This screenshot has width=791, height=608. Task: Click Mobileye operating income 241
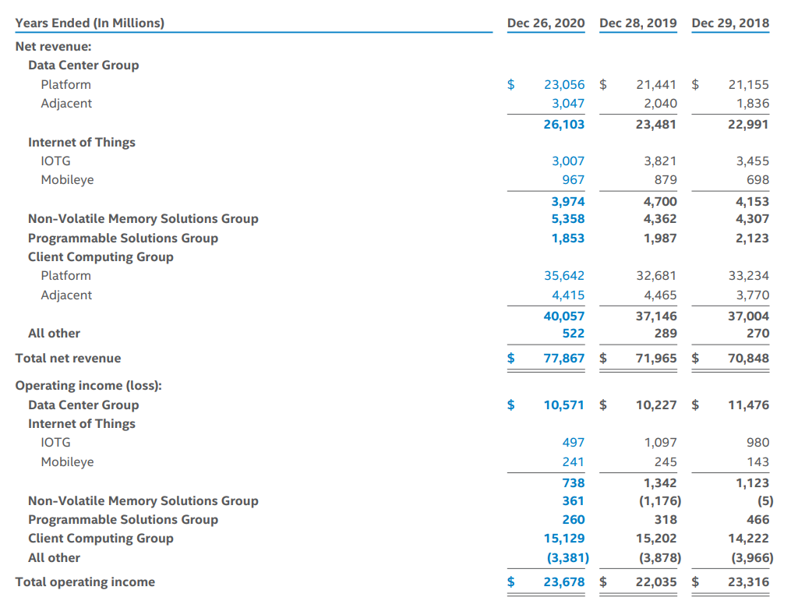click(x=573, y=462)
